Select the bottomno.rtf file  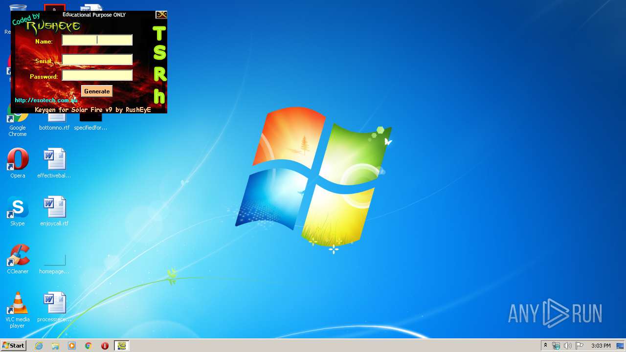pos(54,123)
